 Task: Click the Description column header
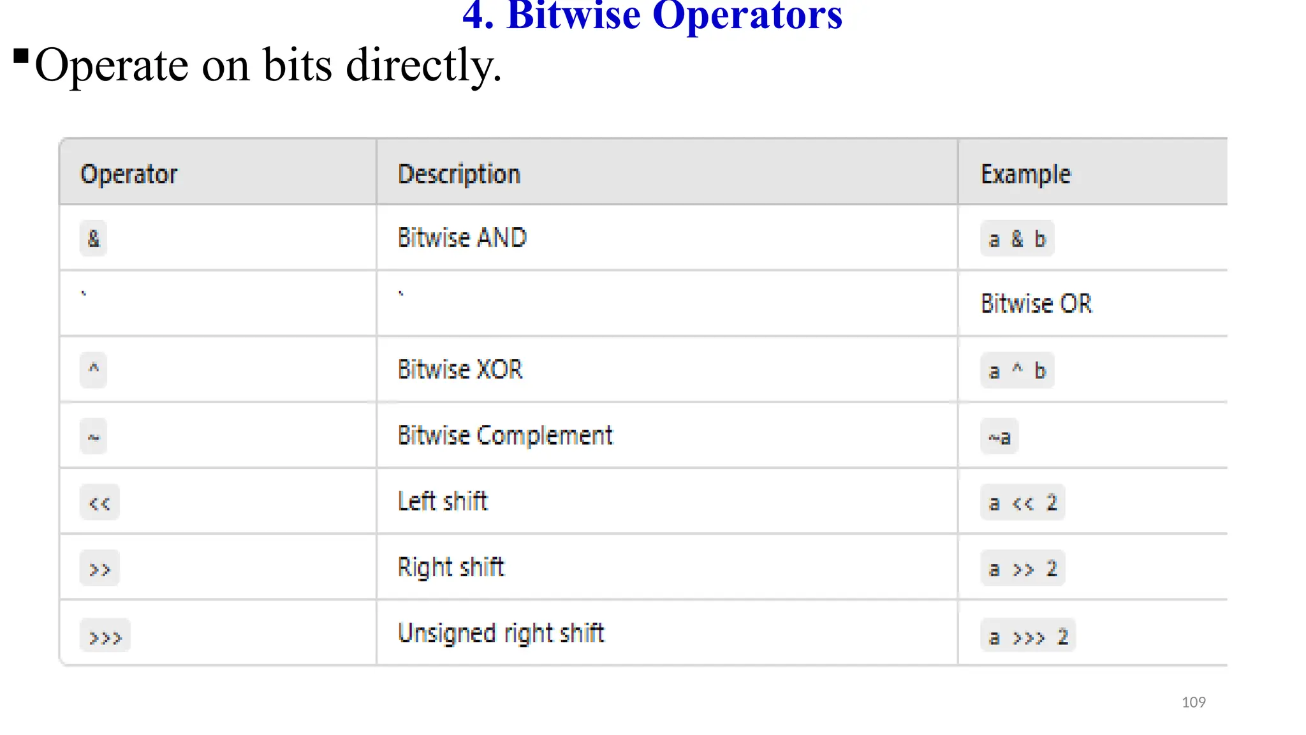click(459, 174)
